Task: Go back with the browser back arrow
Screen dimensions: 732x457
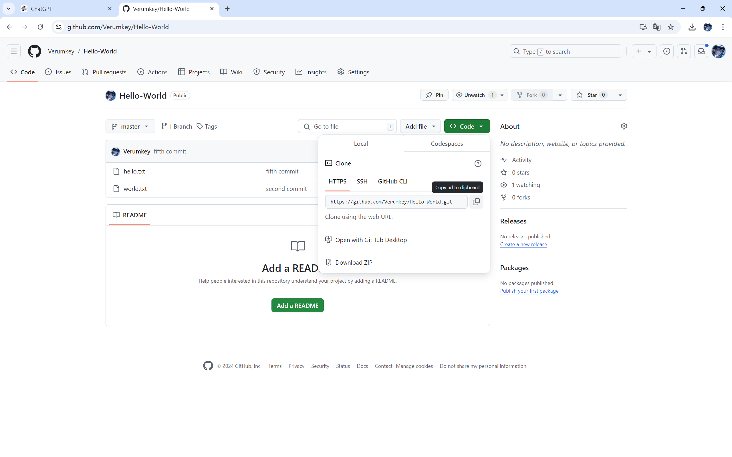Action: point(9,27)
